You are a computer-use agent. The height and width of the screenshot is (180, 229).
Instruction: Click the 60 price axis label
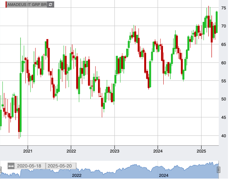point(223,63)
